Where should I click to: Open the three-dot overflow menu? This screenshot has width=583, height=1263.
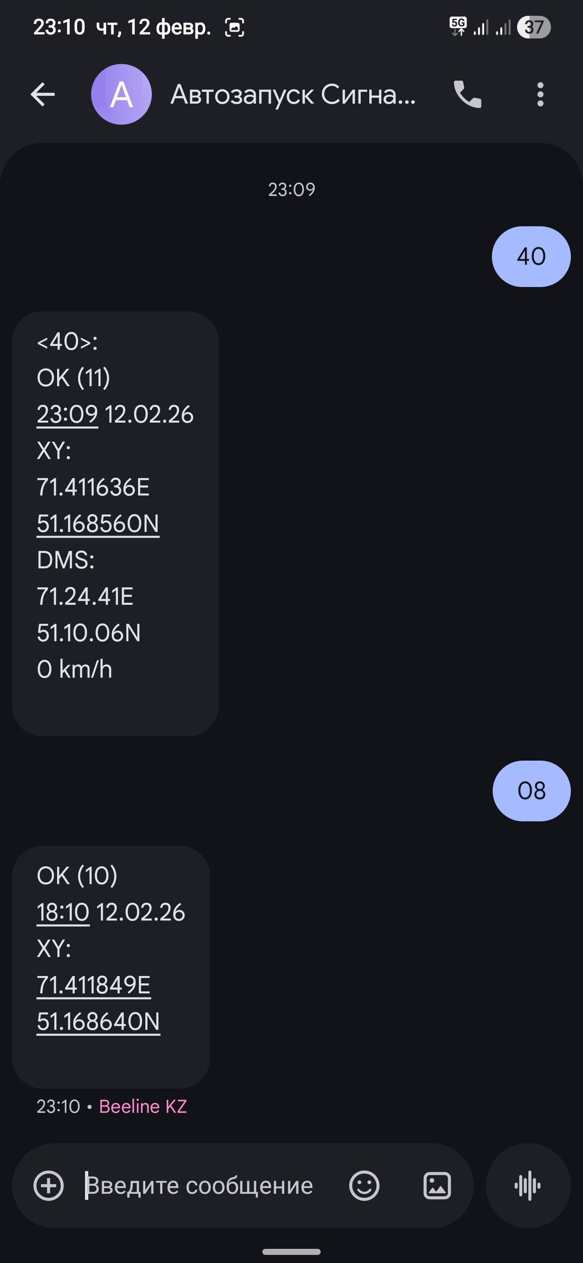point(540,94)
